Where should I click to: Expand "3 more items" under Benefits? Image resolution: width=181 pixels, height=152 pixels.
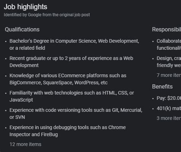click(169, 118)
